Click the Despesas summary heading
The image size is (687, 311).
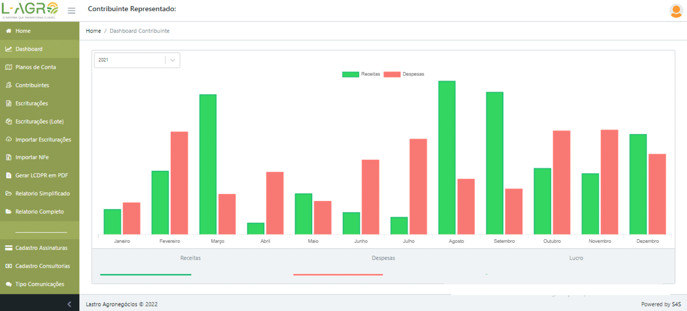coord(383,258)
